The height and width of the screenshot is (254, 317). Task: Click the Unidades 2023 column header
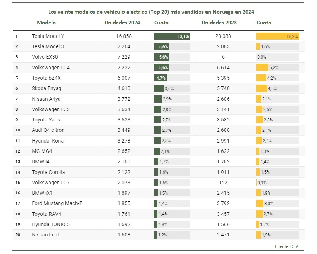tap(219, 23)
